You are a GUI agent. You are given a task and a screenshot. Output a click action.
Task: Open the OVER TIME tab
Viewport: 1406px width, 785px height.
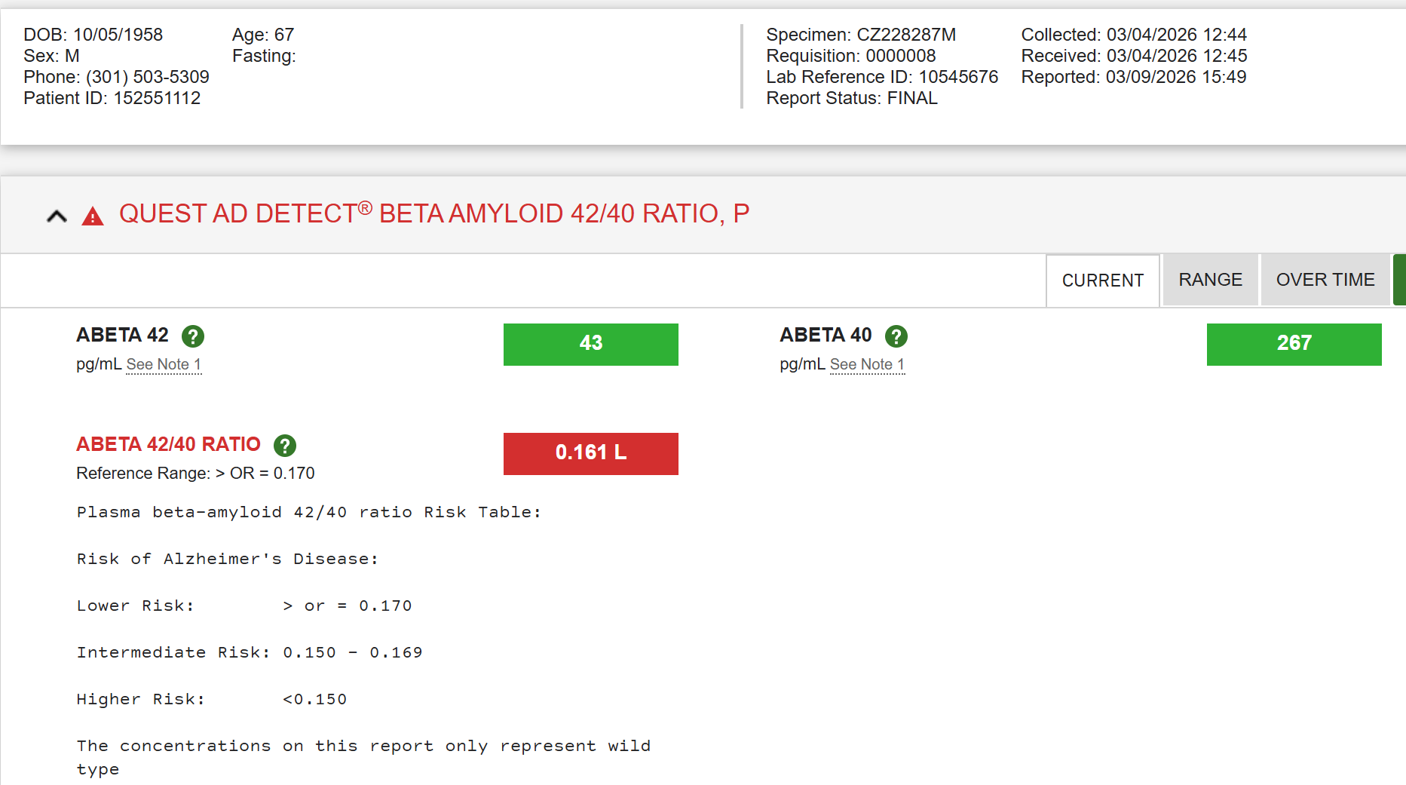coord(1325,280)
